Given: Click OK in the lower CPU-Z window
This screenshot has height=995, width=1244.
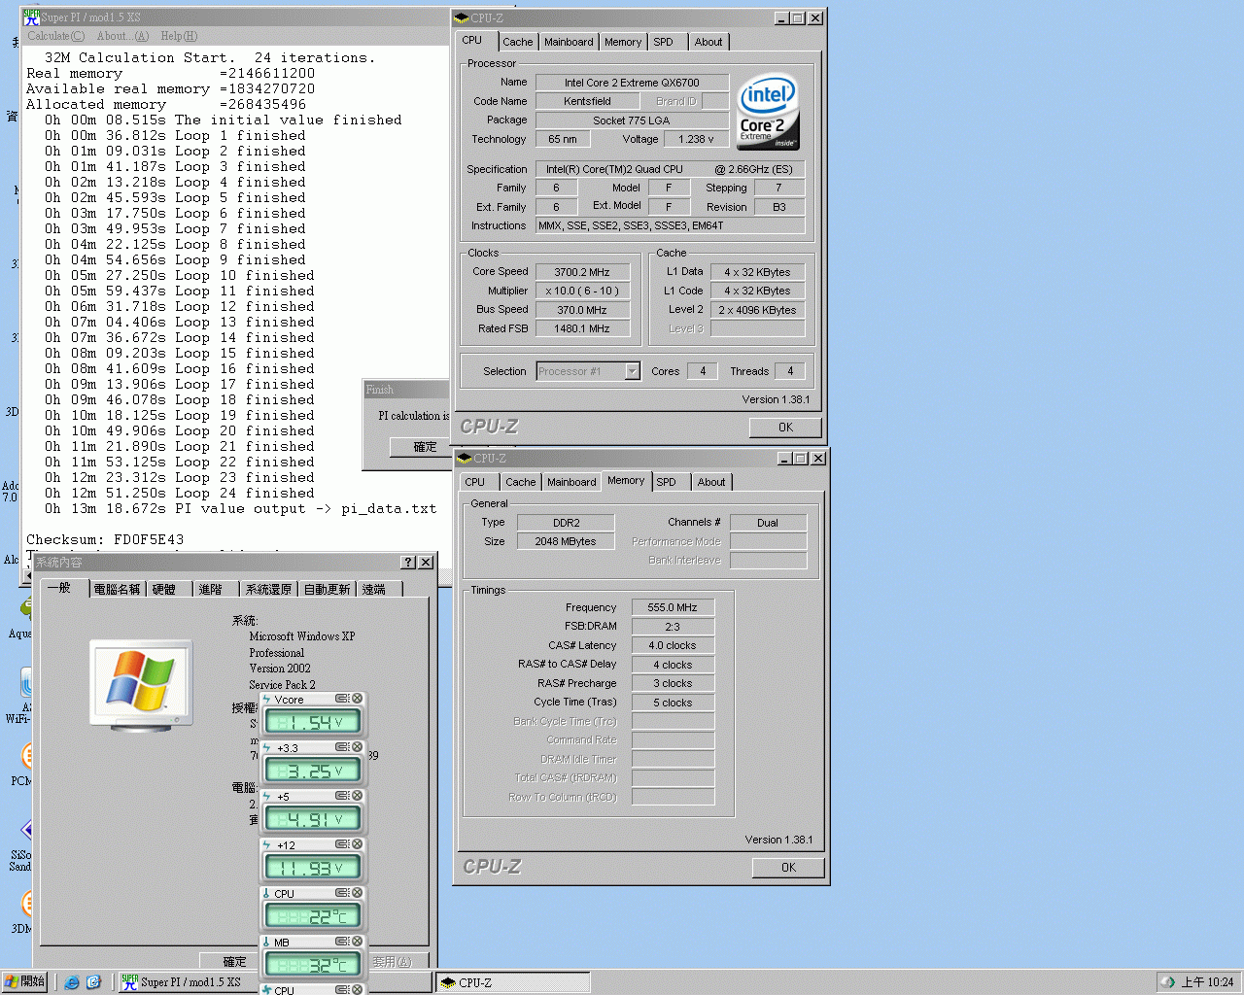Looking at the screenshot, I should pyautogui.click(x=788, y=868).
